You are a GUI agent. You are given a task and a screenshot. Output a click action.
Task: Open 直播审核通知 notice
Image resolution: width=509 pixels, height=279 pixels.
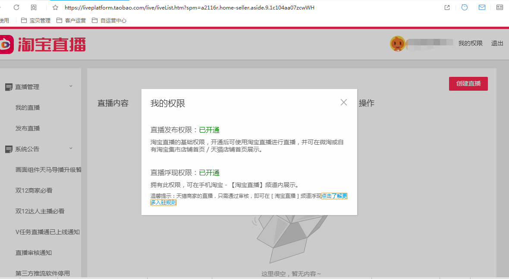34,253
